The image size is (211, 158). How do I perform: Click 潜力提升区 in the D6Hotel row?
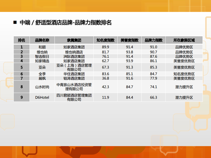184,98
